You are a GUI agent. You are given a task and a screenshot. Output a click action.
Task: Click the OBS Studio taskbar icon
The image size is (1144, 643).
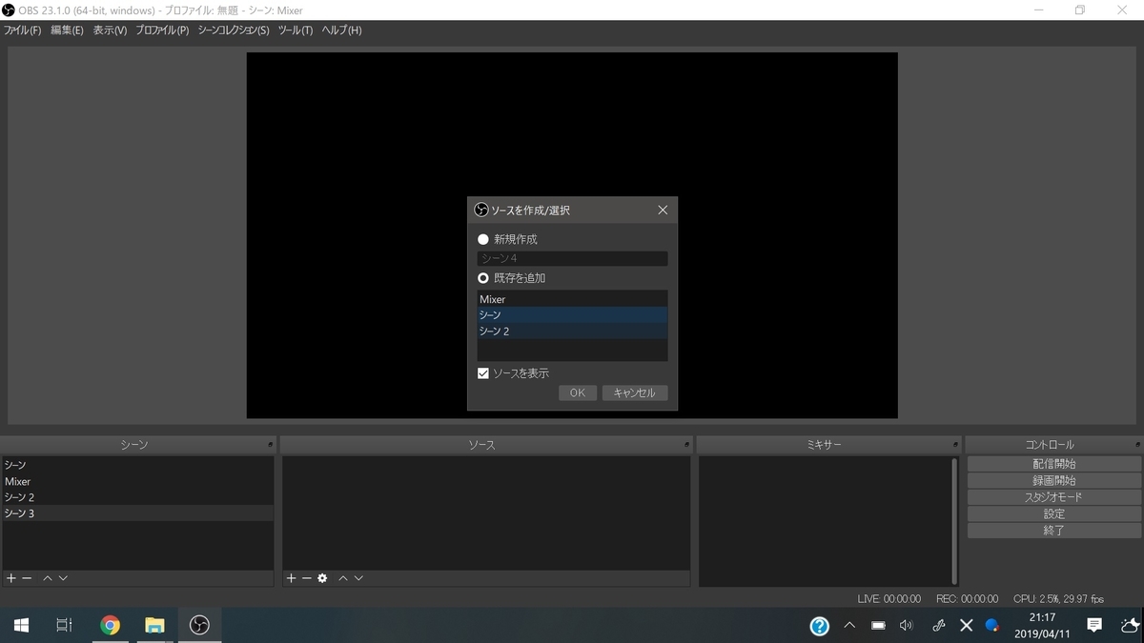[199, 625]
